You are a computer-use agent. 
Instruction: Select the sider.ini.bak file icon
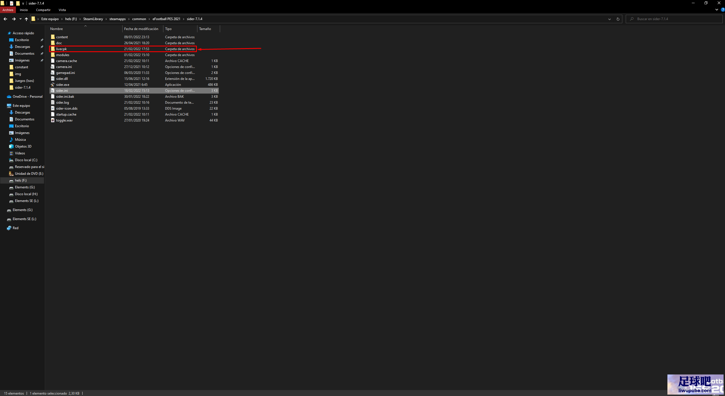tap(53, 97)
